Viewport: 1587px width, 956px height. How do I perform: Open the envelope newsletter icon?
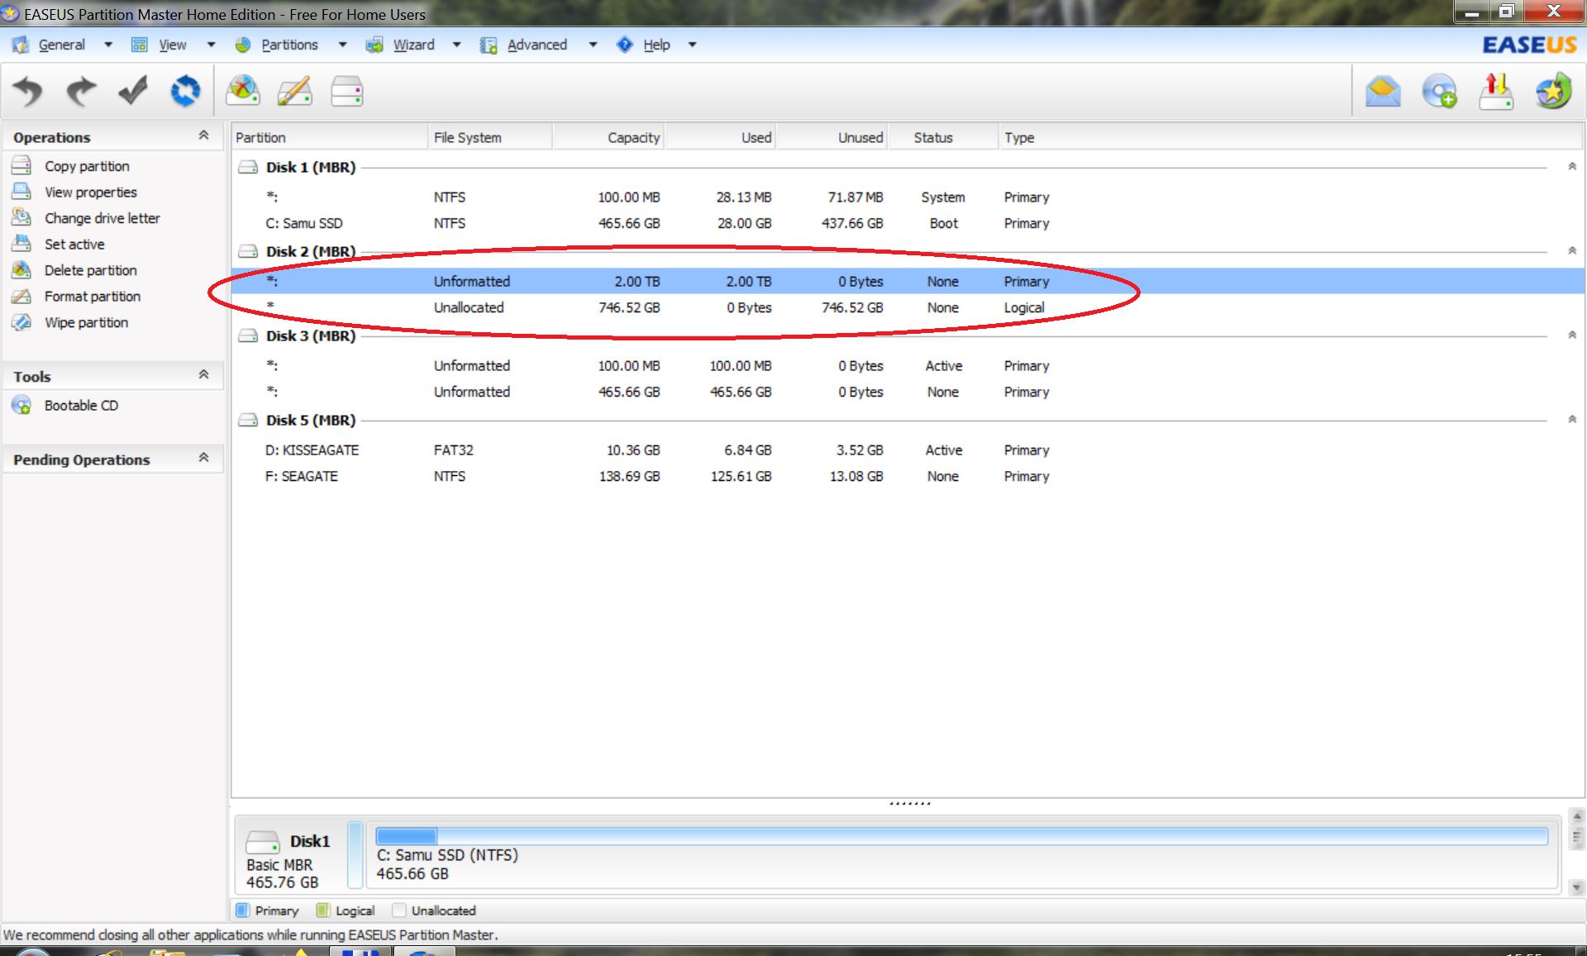click(x=1383, y=91)
